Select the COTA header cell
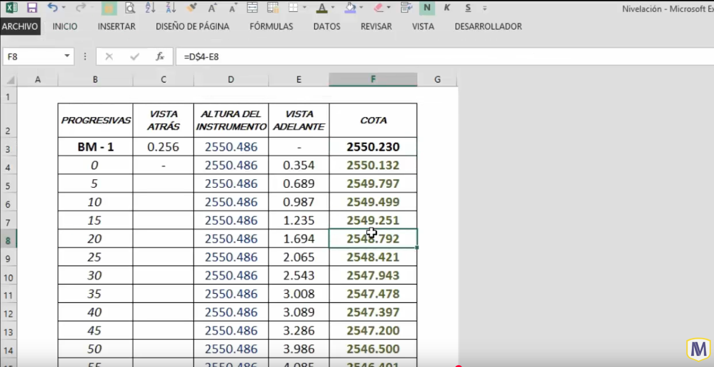714x367 pixels. [373, 121]
